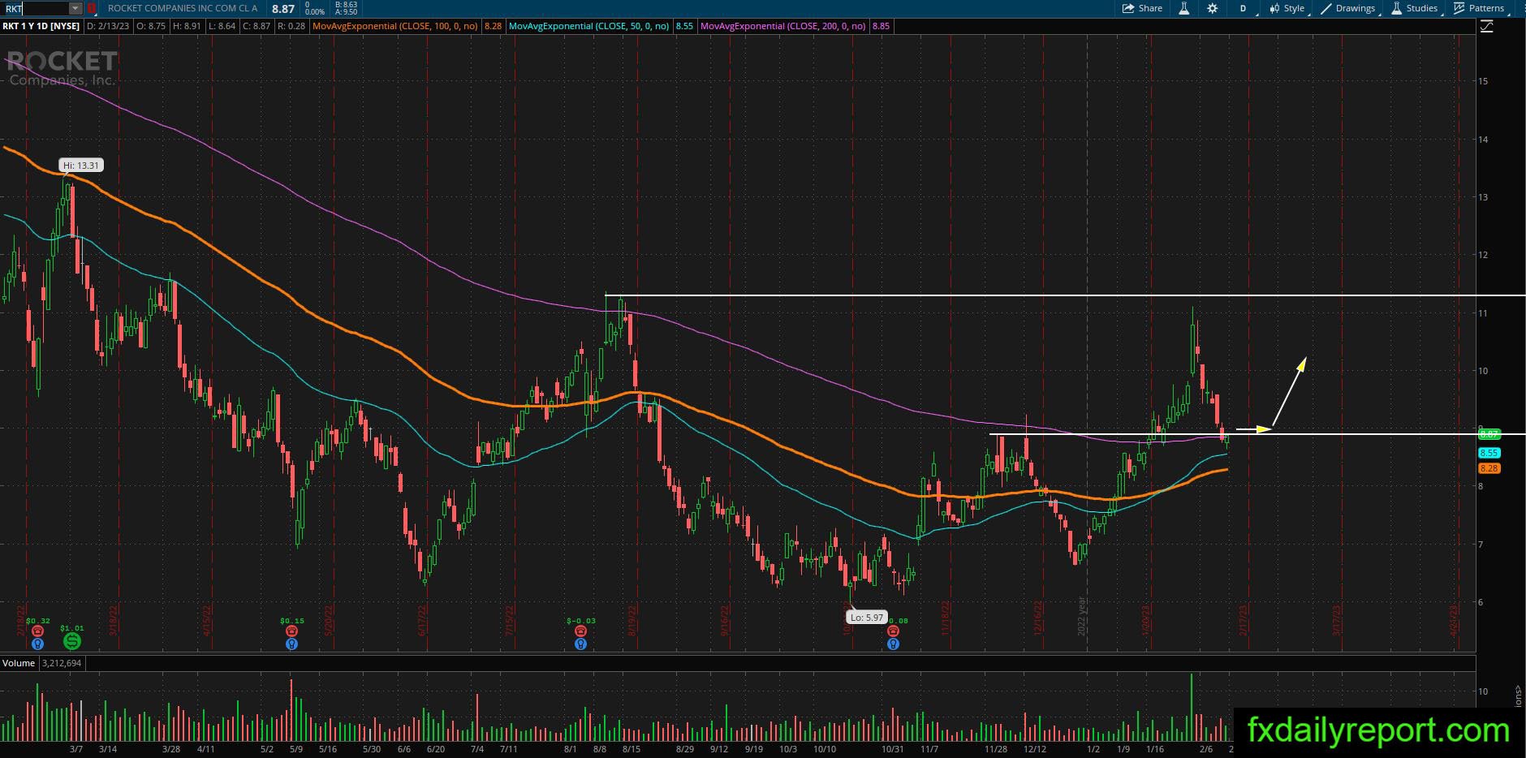
Task: Click the H: 8.91 high value
Action: point(187,26)
